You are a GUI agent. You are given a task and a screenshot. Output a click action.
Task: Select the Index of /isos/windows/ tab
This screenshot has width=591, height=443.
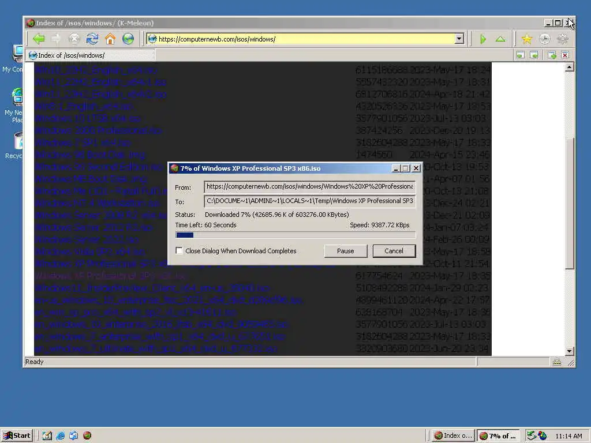(91, 55)
